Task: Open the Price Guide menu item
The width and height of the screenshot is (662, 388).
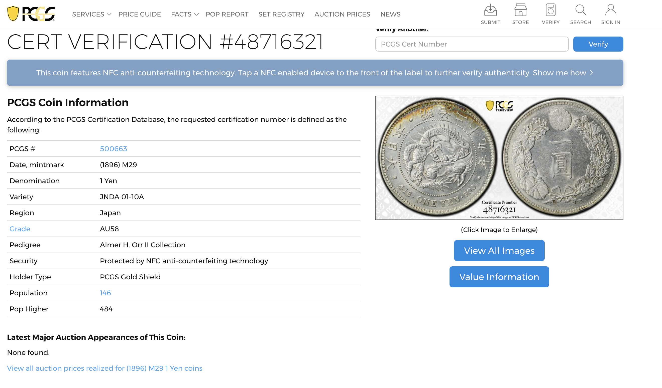Action: click(140, 14)
